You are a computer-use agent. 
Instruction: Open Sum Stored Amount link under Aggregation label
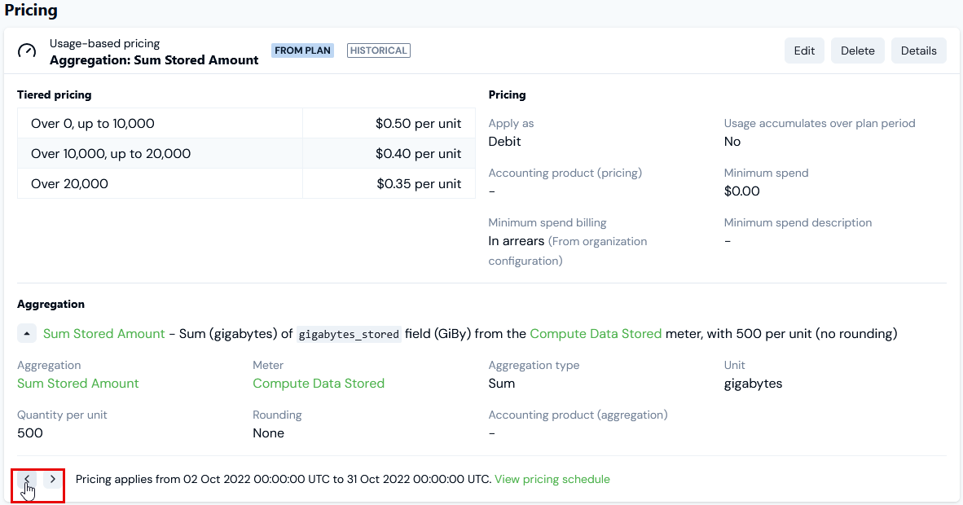coord(78,384)
